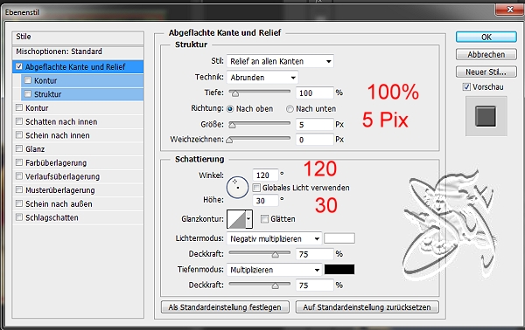Screen dimensions: 525x330
Task: Open the Schlagschatten style settings row
Action: coord(78,217)
